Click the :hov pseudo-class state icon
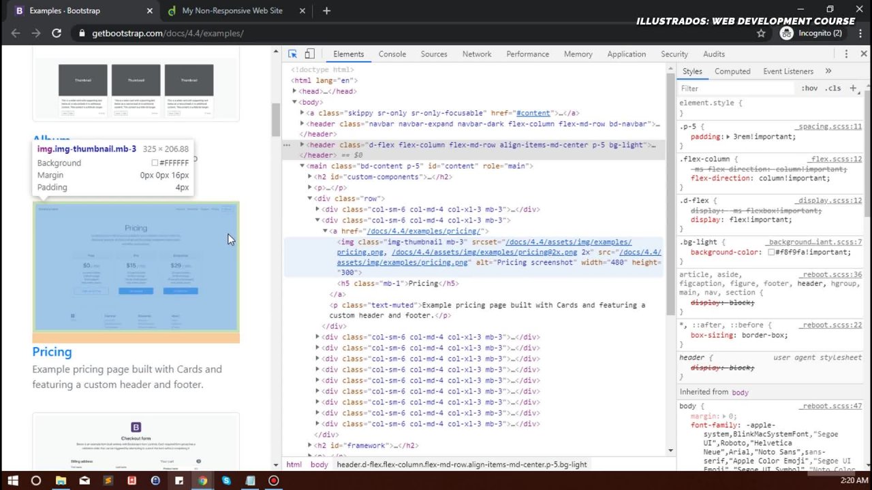Viewport: 872px width, 490px height. tap(809, 88)
